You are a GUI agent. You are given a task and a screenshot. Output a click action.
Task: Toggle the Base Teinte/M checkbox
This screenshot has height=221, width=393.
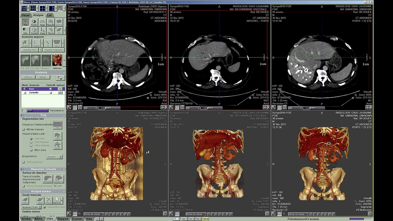(51, 89)
